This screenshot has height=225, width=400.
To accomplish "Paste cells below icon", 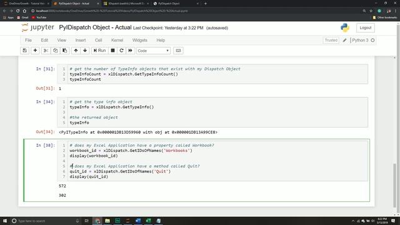I will click(x=65, y=51).
